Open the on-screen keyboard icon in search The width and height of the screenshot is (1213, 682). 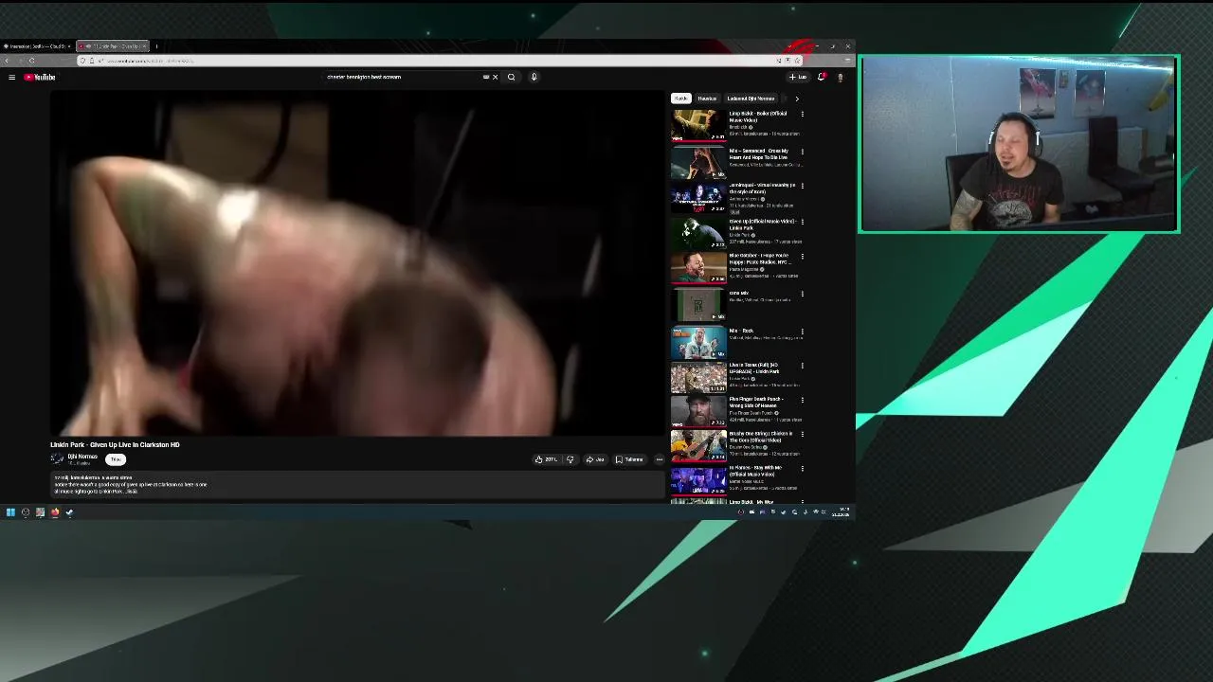[x=486, y=77]
